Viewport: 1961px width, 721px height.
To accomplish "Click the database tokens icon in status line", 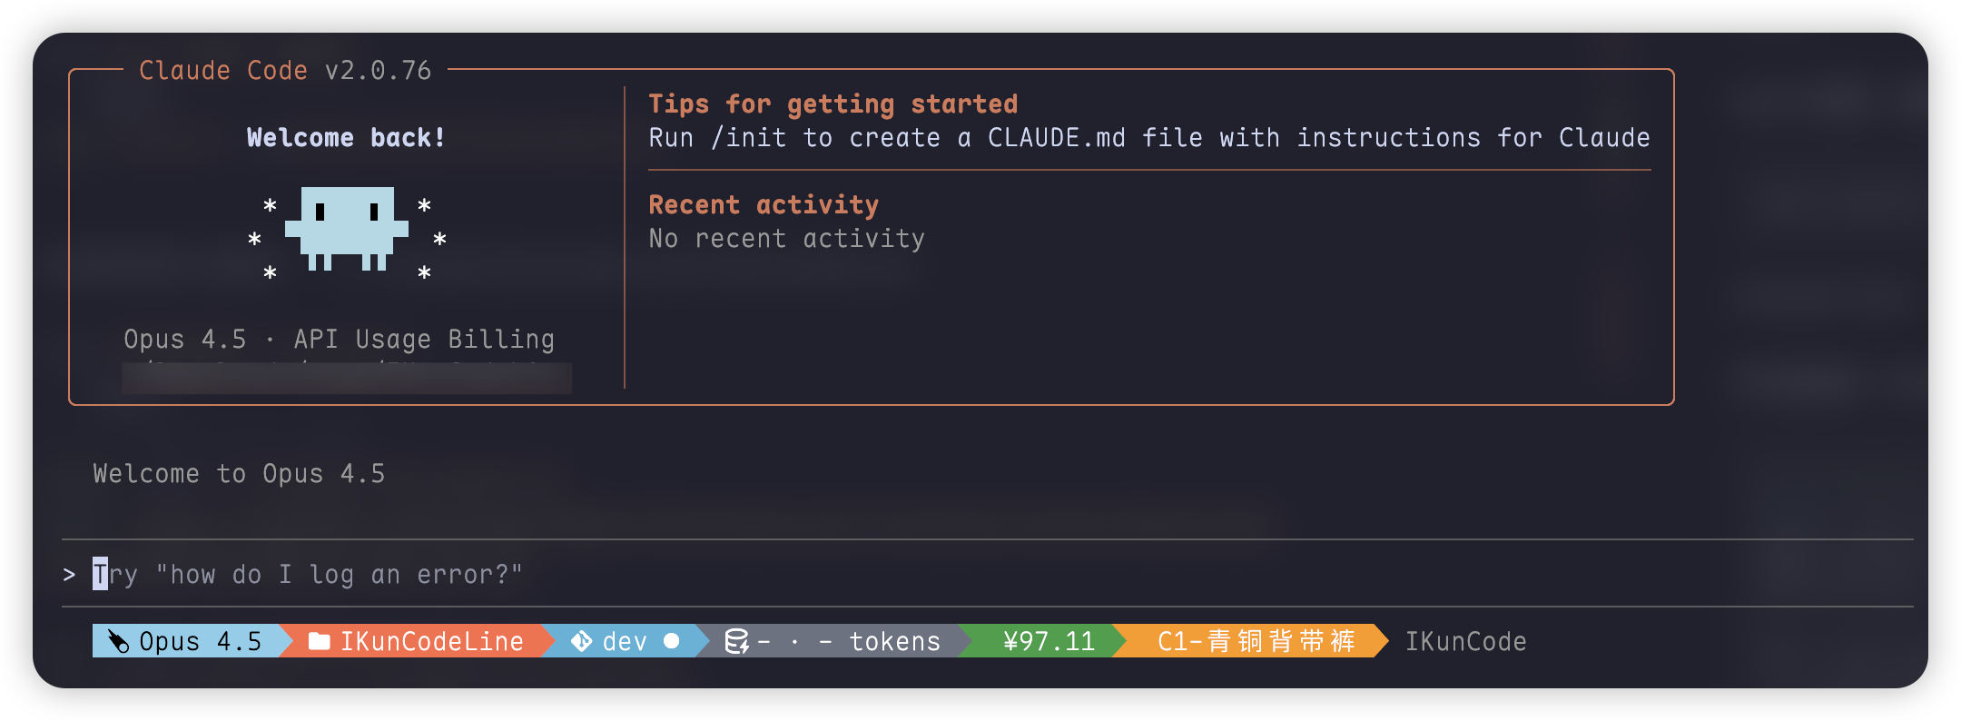I will 736,641.
